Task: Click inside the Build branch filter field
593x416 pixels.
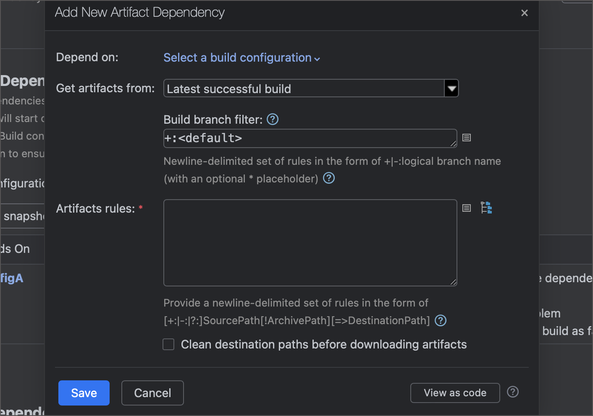Action: click(x=294, y=138)
